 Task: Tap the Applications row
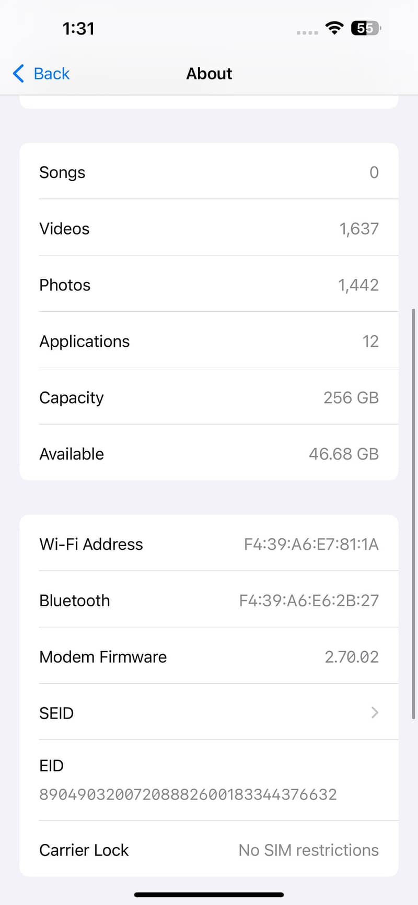tap(209, 342)
